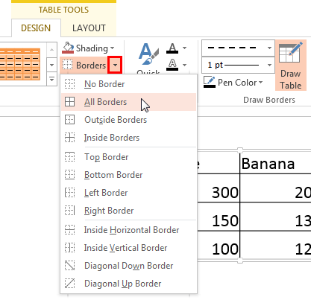The width and height of the screenshot is (311, 300).
Task: Move table styles gallery down one row
Action: [x=51, y=65]
